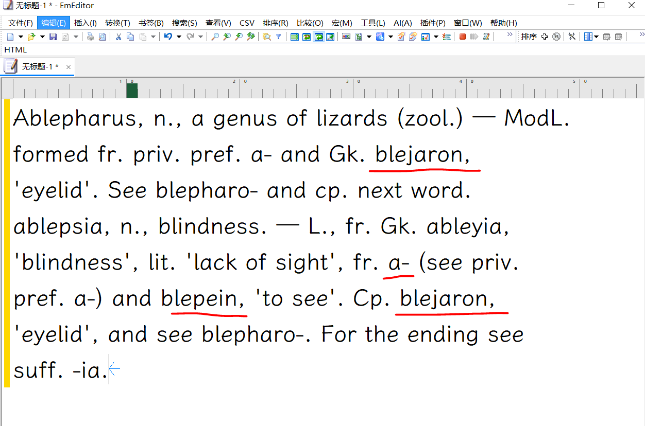Toggle the spell check ABC button

coord(346,37)
